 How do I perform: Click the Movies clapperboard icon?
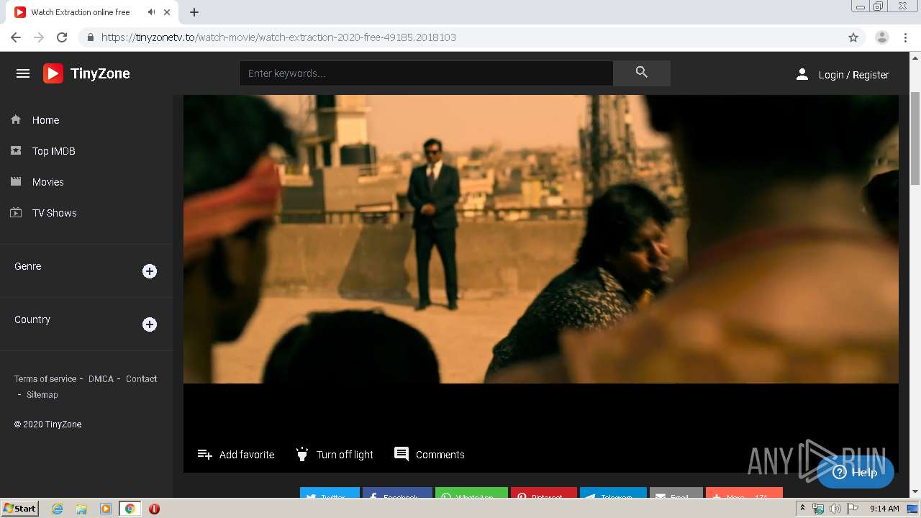[16, 181]
